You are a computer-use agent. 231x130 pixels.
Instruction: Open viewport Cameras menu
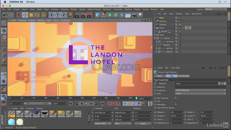click(x=22, y=20)
